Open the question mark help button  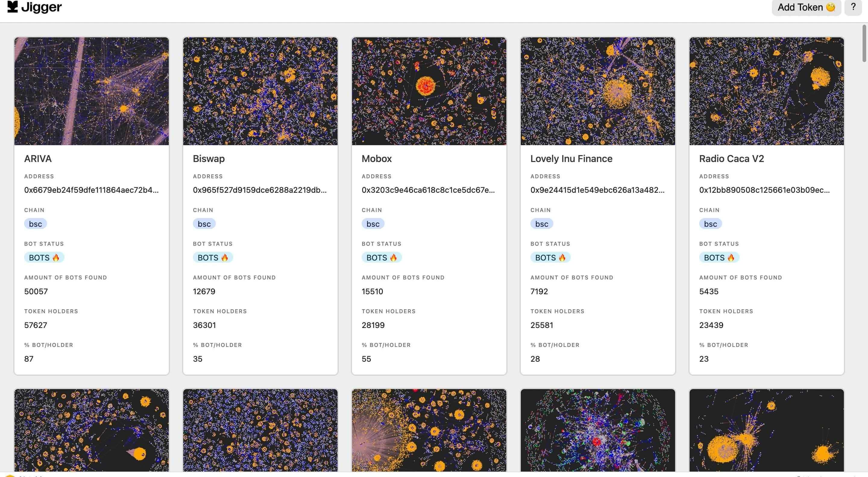click(x=853, y=7)
